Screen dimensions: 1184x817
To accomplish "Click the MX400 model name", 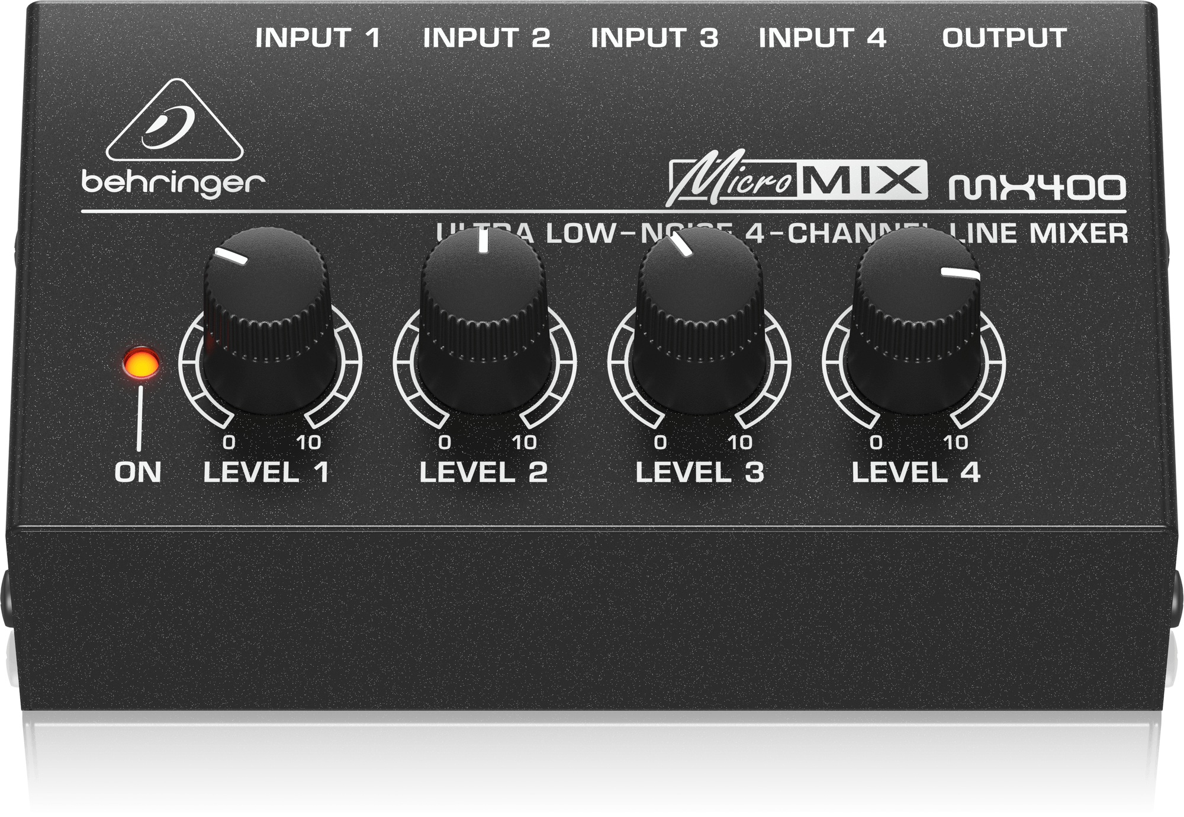I will 1037,188.
